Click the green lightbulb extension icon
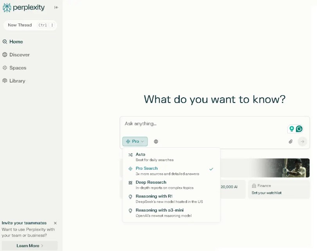Screen dimensions: 317x251 pyautogui.click(x=292, y=129)
